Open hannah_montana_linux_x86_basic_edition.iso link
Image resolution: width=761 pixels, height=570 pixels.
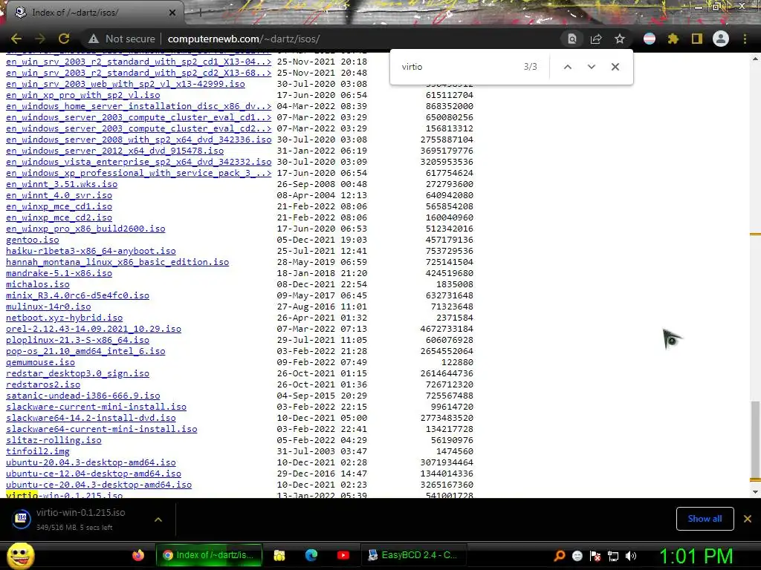click(117, 262)
